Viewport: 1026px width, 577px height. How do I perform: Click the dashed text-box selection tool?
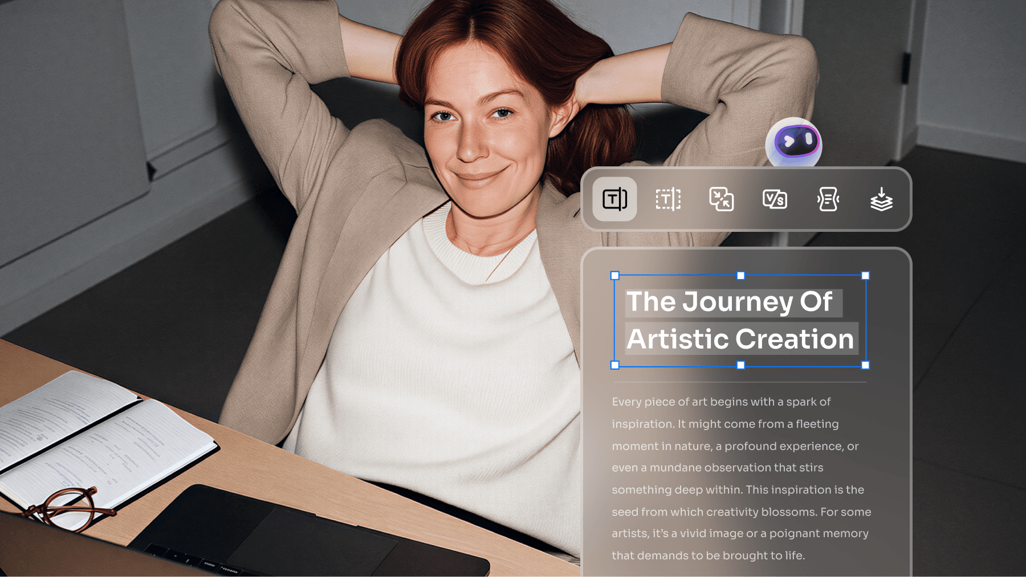pyautogui.click(x=668, y=199)
